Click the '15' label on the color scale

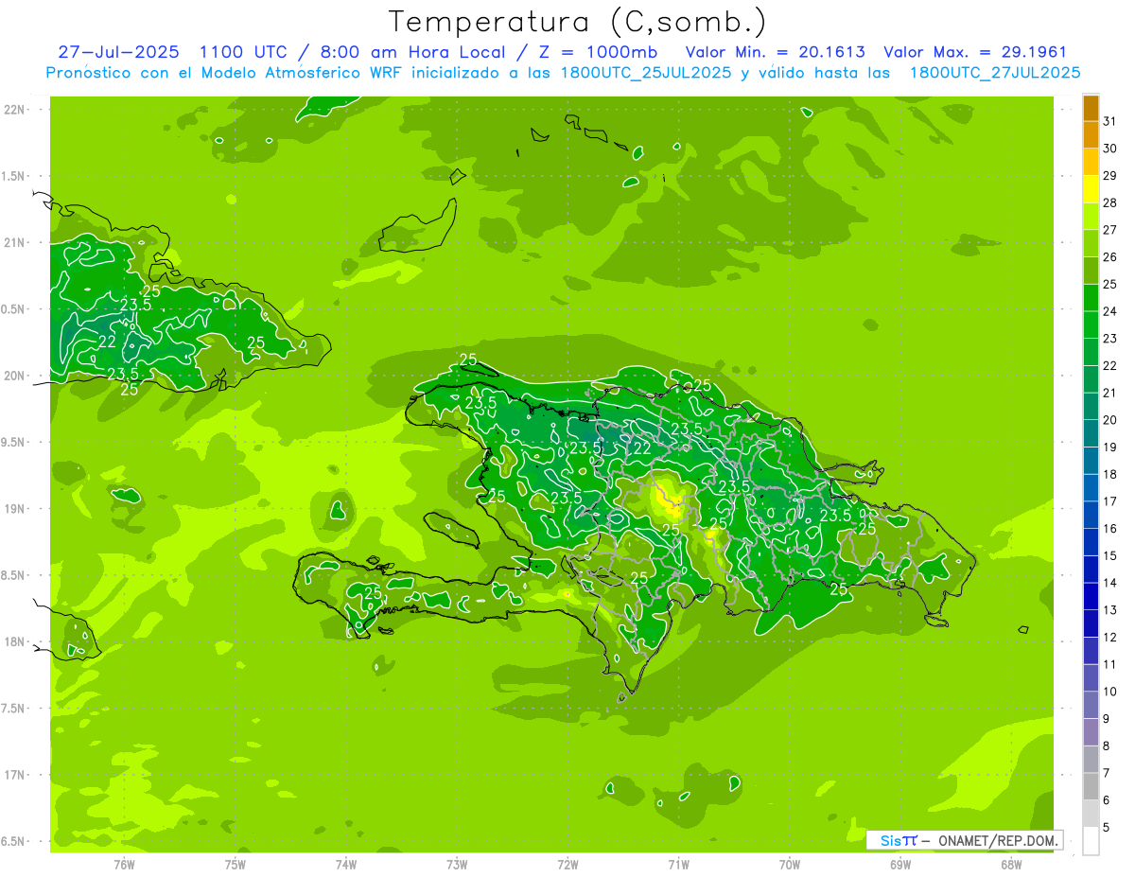pyautogui.click(x=1110, y=555)
